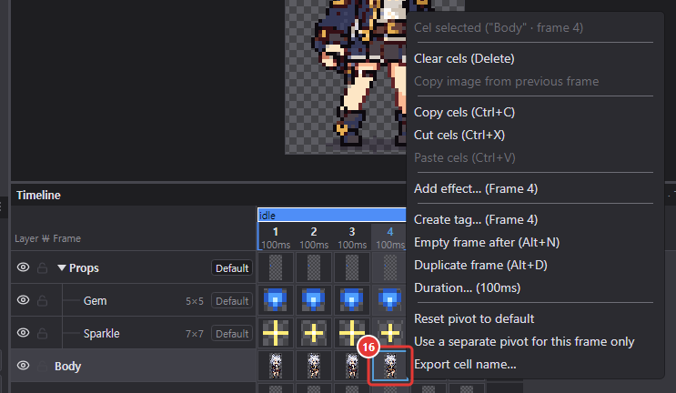676x393 pixels.
Task: Select Gem cel in frame 3
Action: pyautogui.click(x=352, y=300)
